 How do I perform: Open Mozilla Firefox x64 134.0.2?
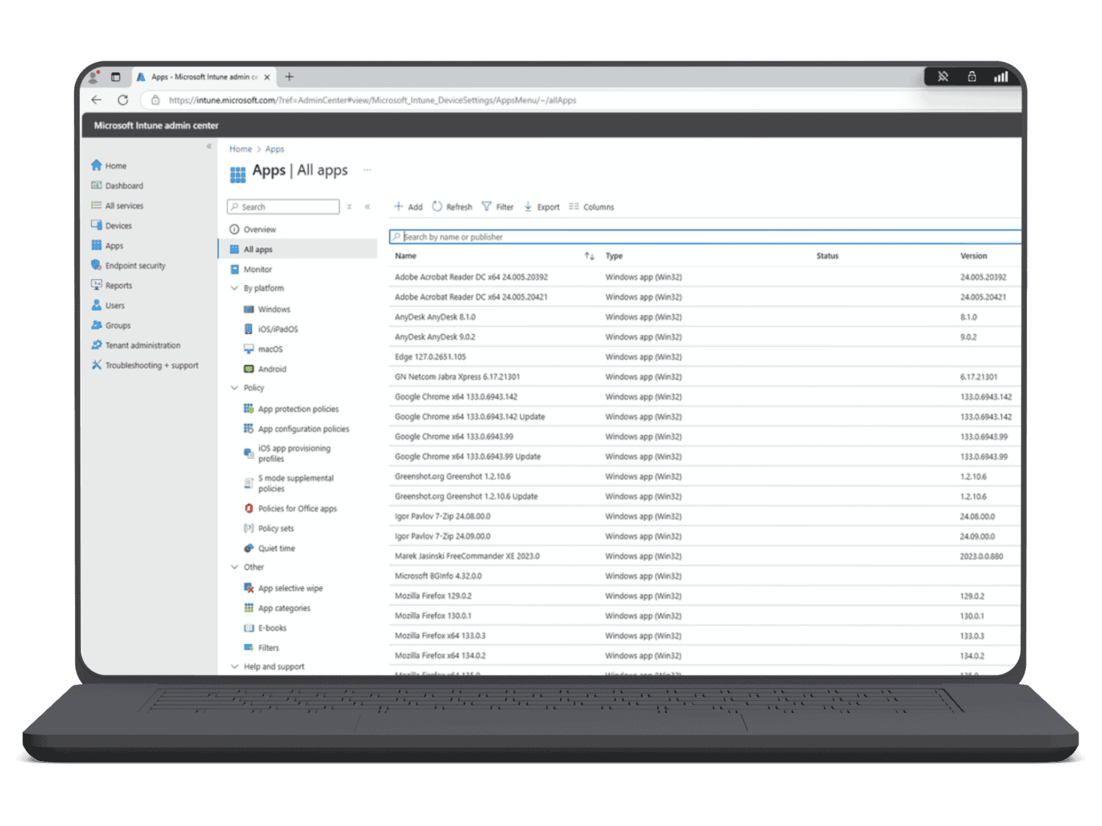click(440, 656)
